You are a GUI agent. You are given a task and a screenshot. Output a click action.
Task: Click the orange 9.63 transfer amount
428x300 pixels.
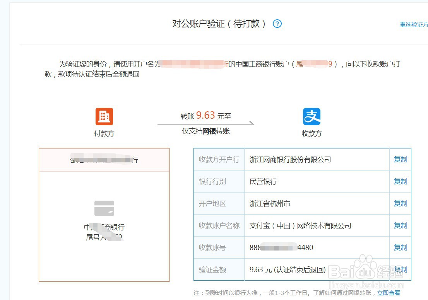point(205,115)
